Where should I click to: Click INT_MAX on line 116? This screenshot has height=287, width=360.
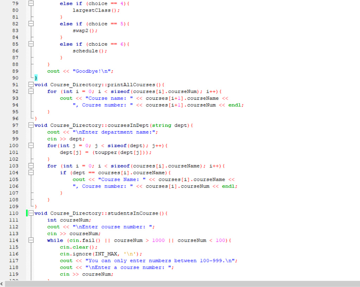(x=106, y=254)
